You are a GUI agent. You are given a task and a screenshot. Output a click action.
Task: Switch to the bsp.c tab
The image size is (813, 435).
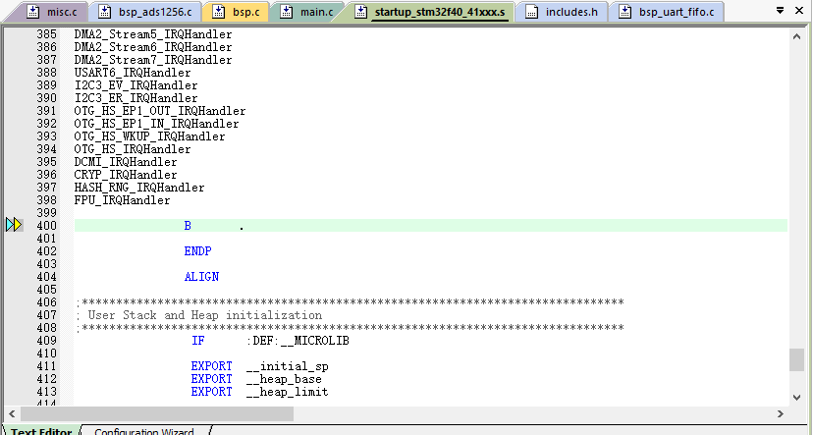(x=236, y=12)
